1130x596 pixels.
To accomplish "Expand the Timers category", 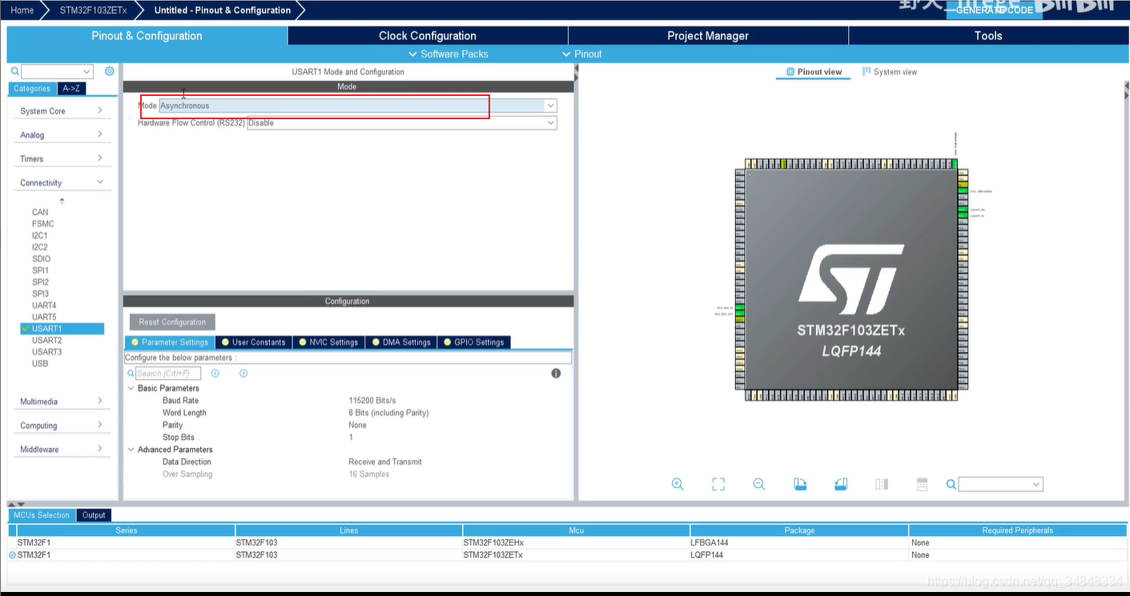I will 62,158.
